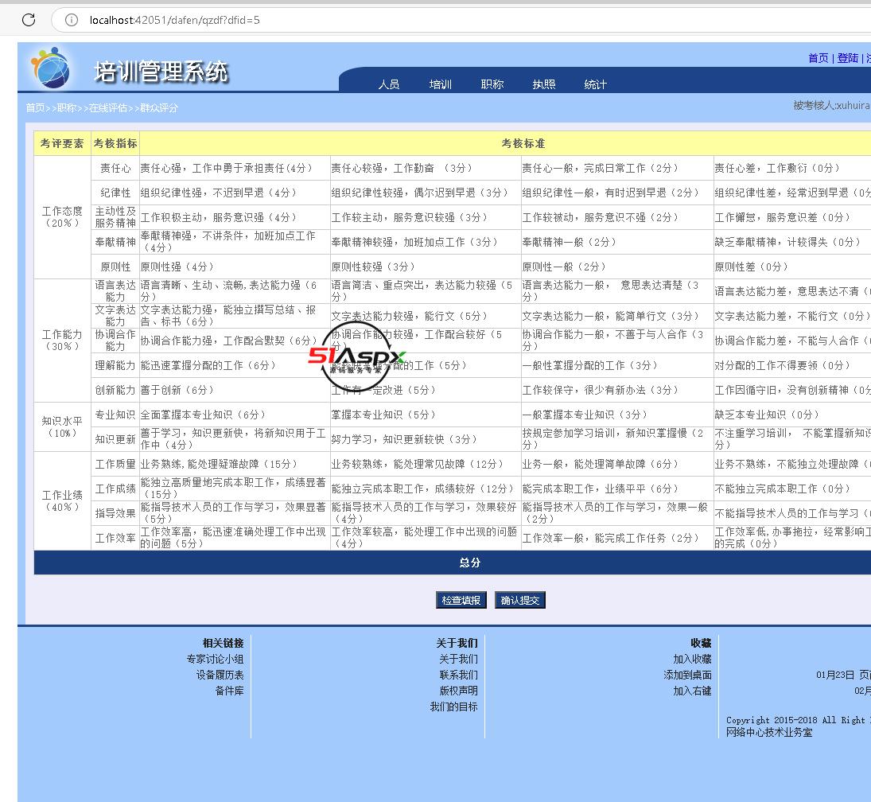Viewport: 871px width, 802px height.
Task: Reload the page with browser refresh icon
Action: tap(29, 20)
